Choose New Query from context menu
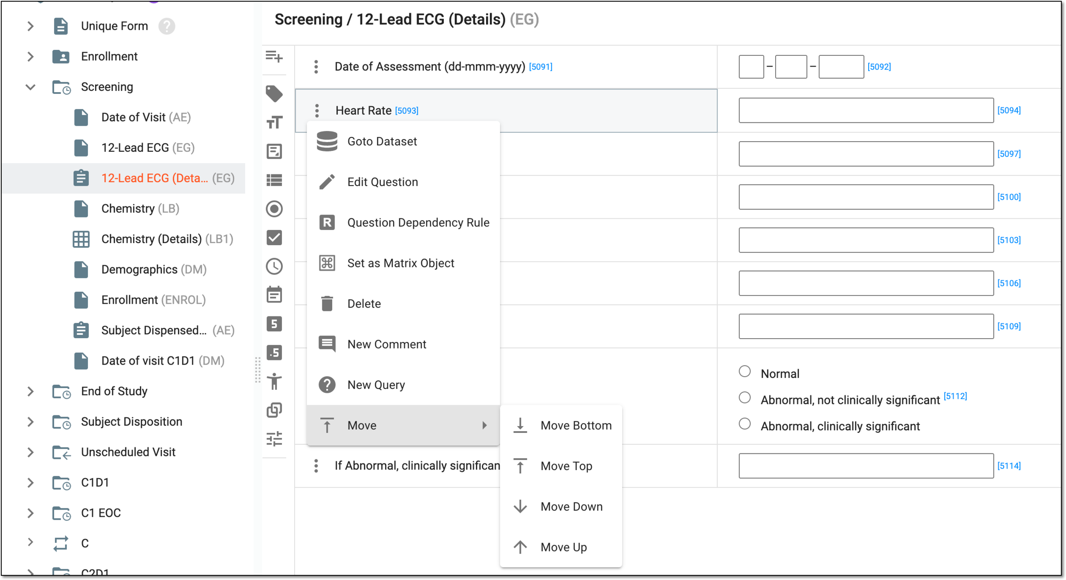This screenshot has width=1066, height=580. tap(403, 385)
